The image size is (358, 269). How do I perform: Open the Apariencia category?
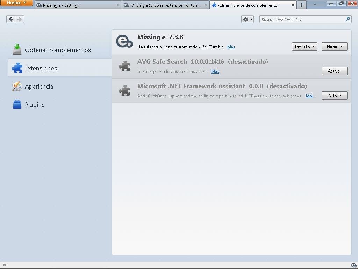pos(60,86)
